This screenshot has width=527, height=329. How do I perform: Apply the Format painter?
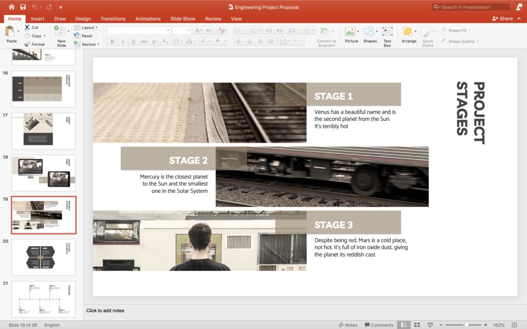pyautogui.click(x=34, y=44)
